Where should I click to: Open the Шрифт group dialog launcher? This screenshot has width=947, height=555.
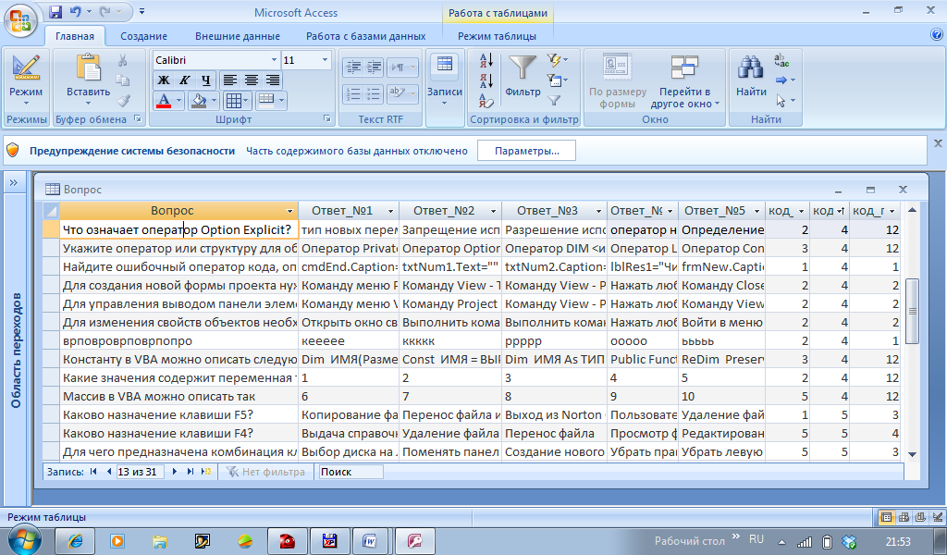327,119
